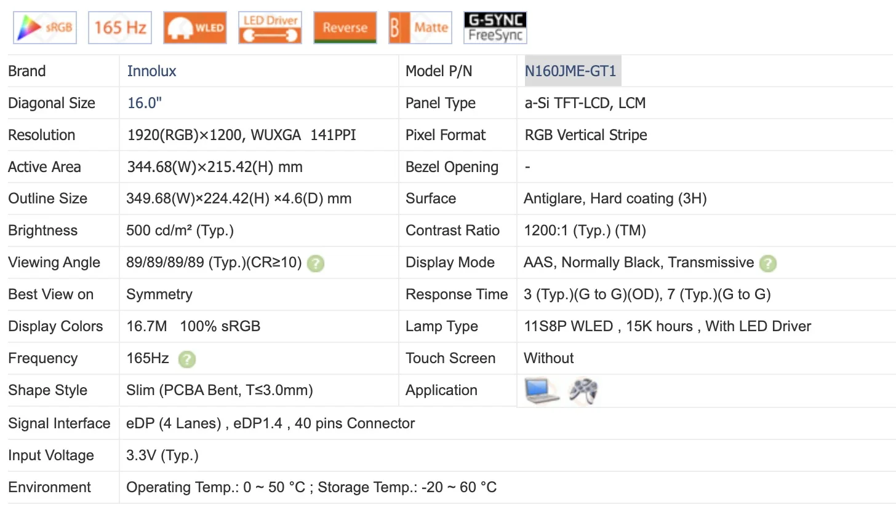896x510 pixels.
Task: Click the Matte surface badge
Action: pyautogui.click(x=420, y=28)
